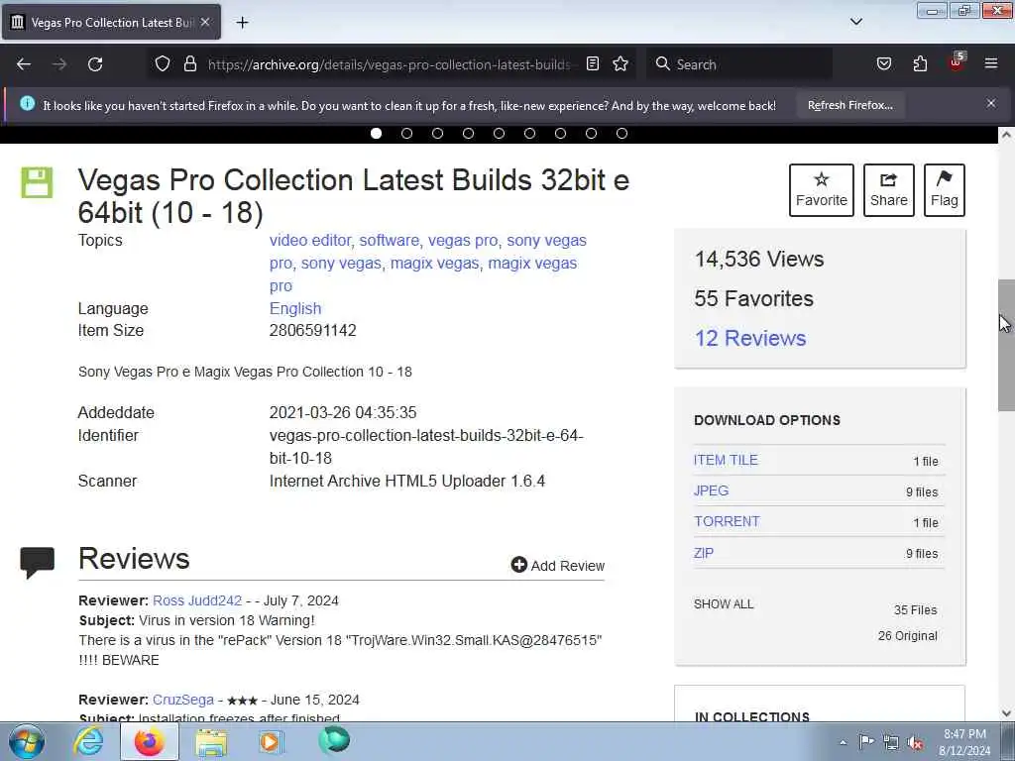Click the Refresh Firefox... button

(x=849, y=105)
